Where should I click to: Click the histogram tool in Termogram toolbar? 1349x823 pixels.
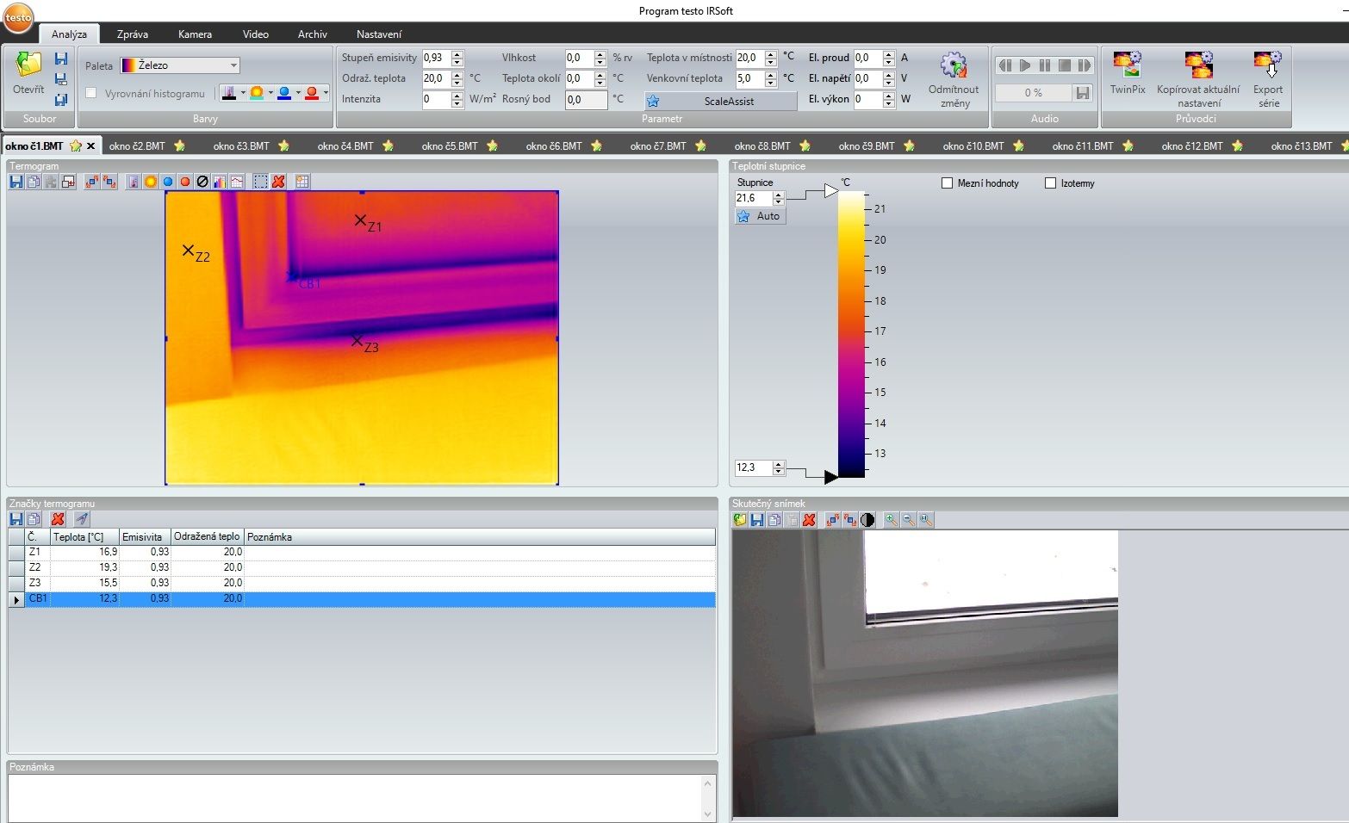click(220, 182)
